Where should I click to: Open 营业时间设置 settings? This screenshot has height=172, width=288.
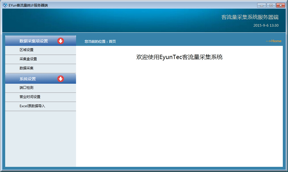30,97
